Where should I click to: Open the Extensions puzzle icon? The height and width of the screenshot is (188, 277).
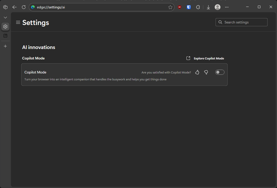[x=198, y=7]
